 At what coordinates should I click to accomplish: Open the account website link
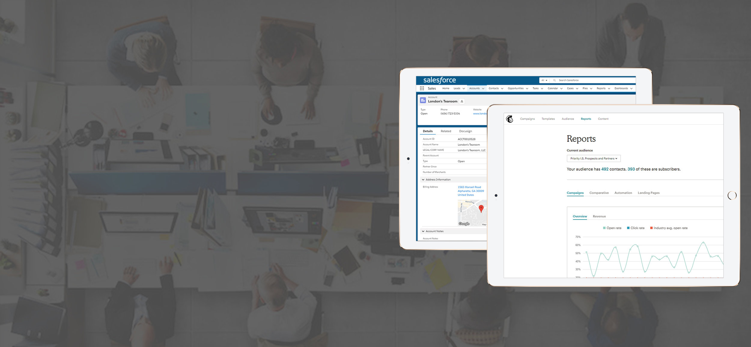click(480, 114)
